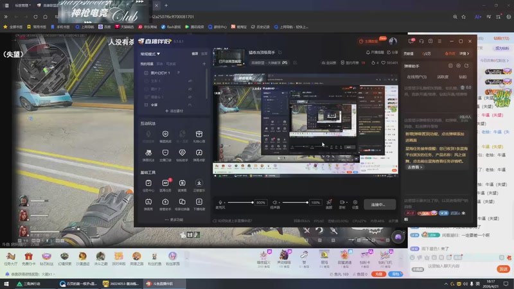Click 添加素材 add source button
The height and width of the screenshot is (289, 514).
[x=174, y=111]
